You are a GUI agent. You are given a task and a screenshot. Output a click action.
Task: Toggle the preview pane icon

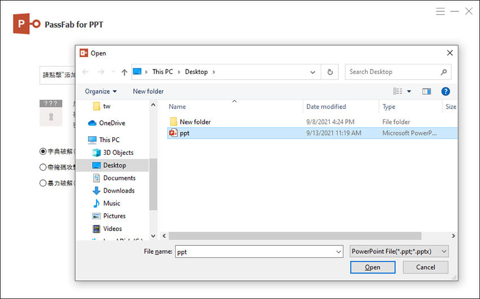coord(426,92)
